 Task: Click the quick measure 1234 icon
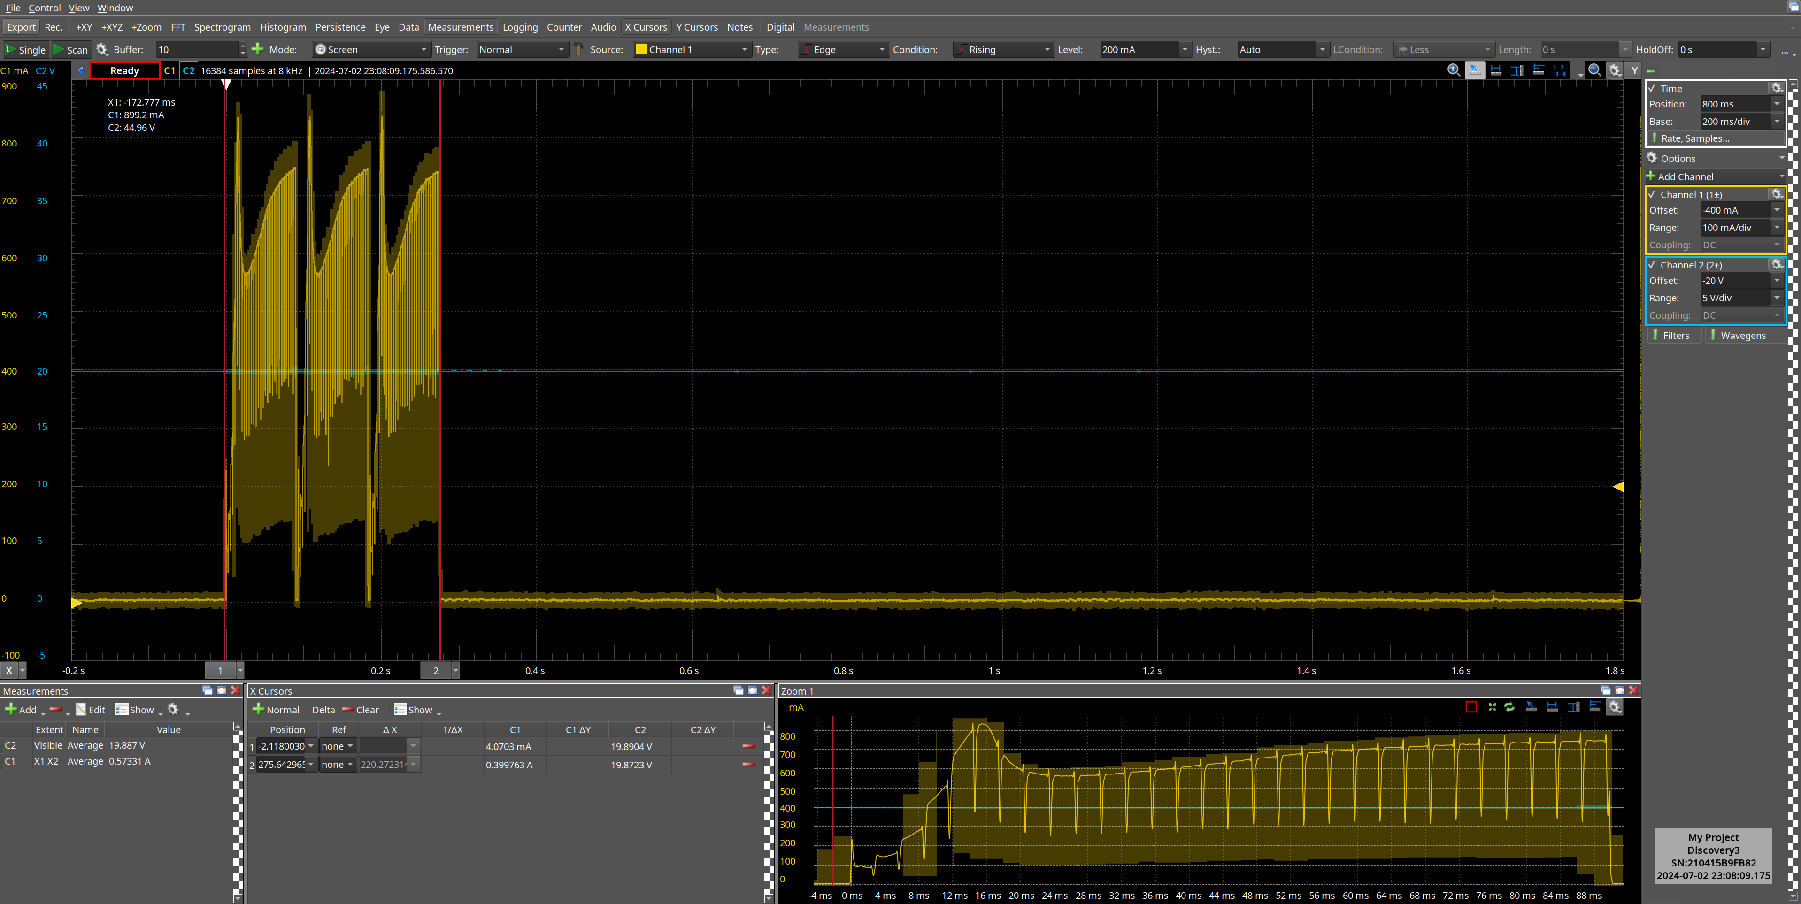[1560, 70]
